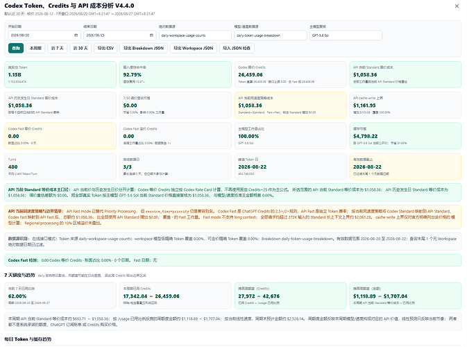Export data with 导出 CSV
Viewport: 467px width, 347px height.
[x=105, y=48]
